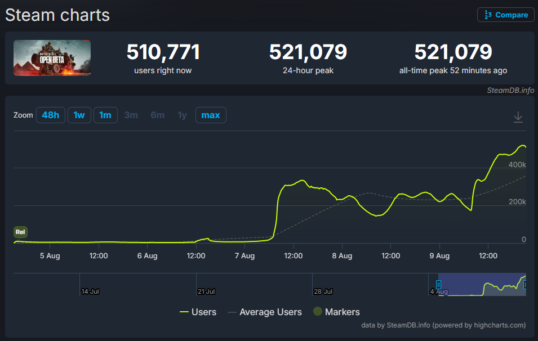Open the Compare button
This screenshot has width=538, height=341.
(x=505, y=15)
